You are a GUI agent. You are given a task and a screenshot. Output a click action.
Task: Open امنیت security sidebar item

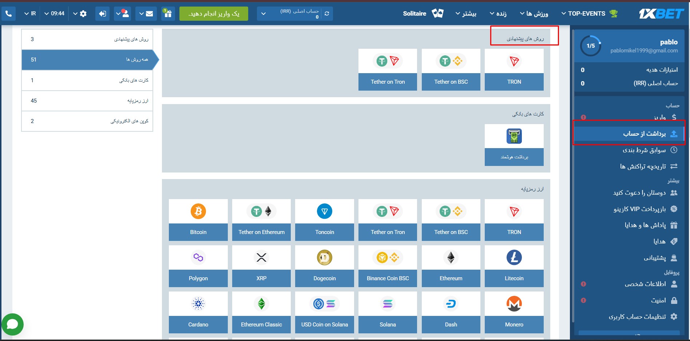coord(629,300)
